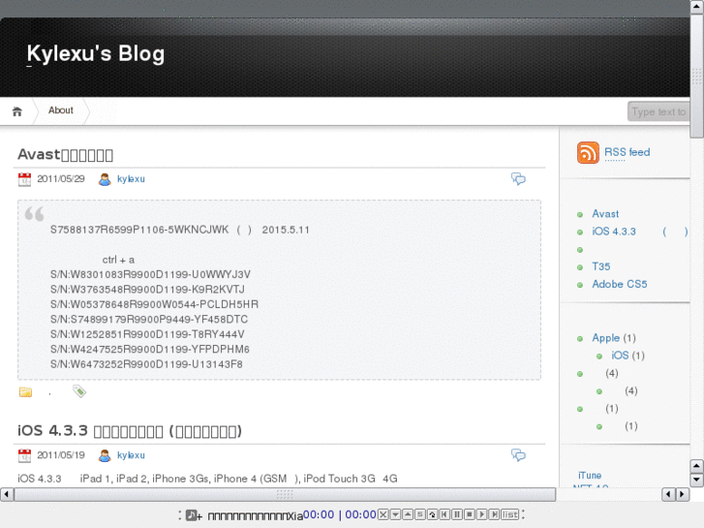Open the iTune link in the sidebar

click(590, 476)
